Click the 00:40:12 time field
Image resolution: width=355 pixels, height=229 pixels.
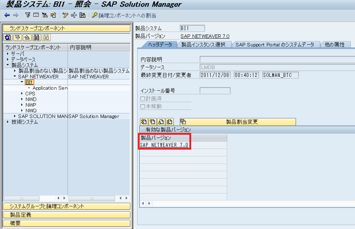[246, 75]
